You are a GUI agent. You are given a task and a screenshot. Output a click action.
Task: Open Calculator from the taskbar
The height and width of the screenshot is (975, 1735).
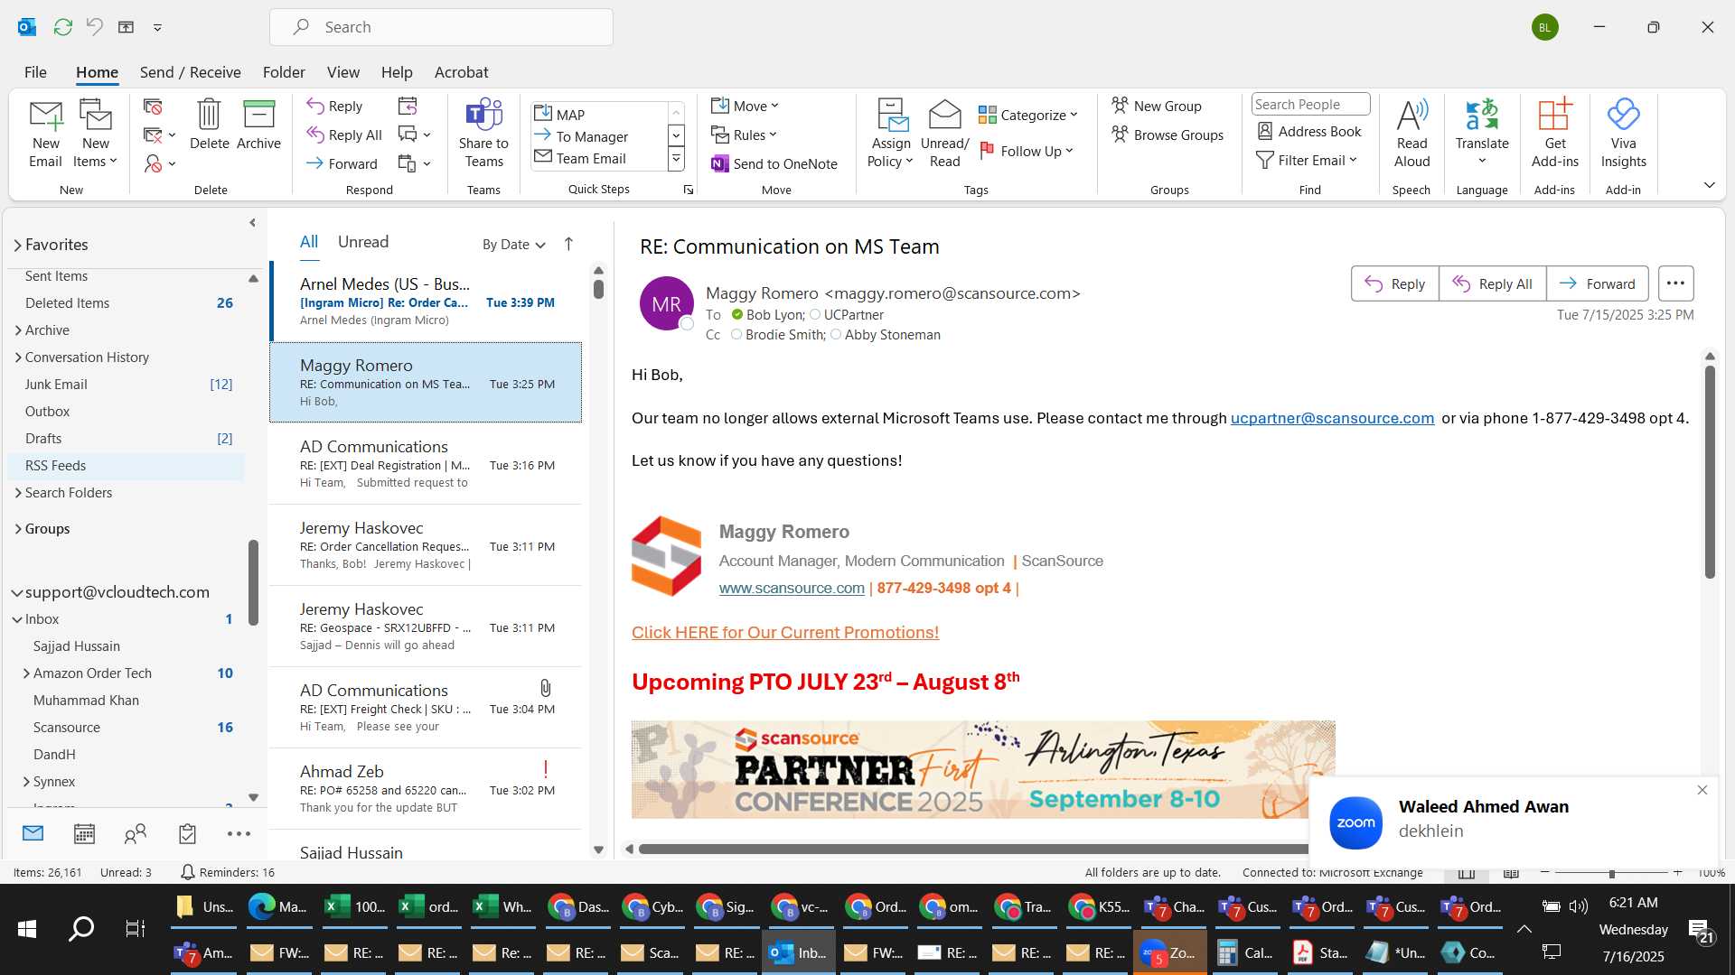[1243, 952]
